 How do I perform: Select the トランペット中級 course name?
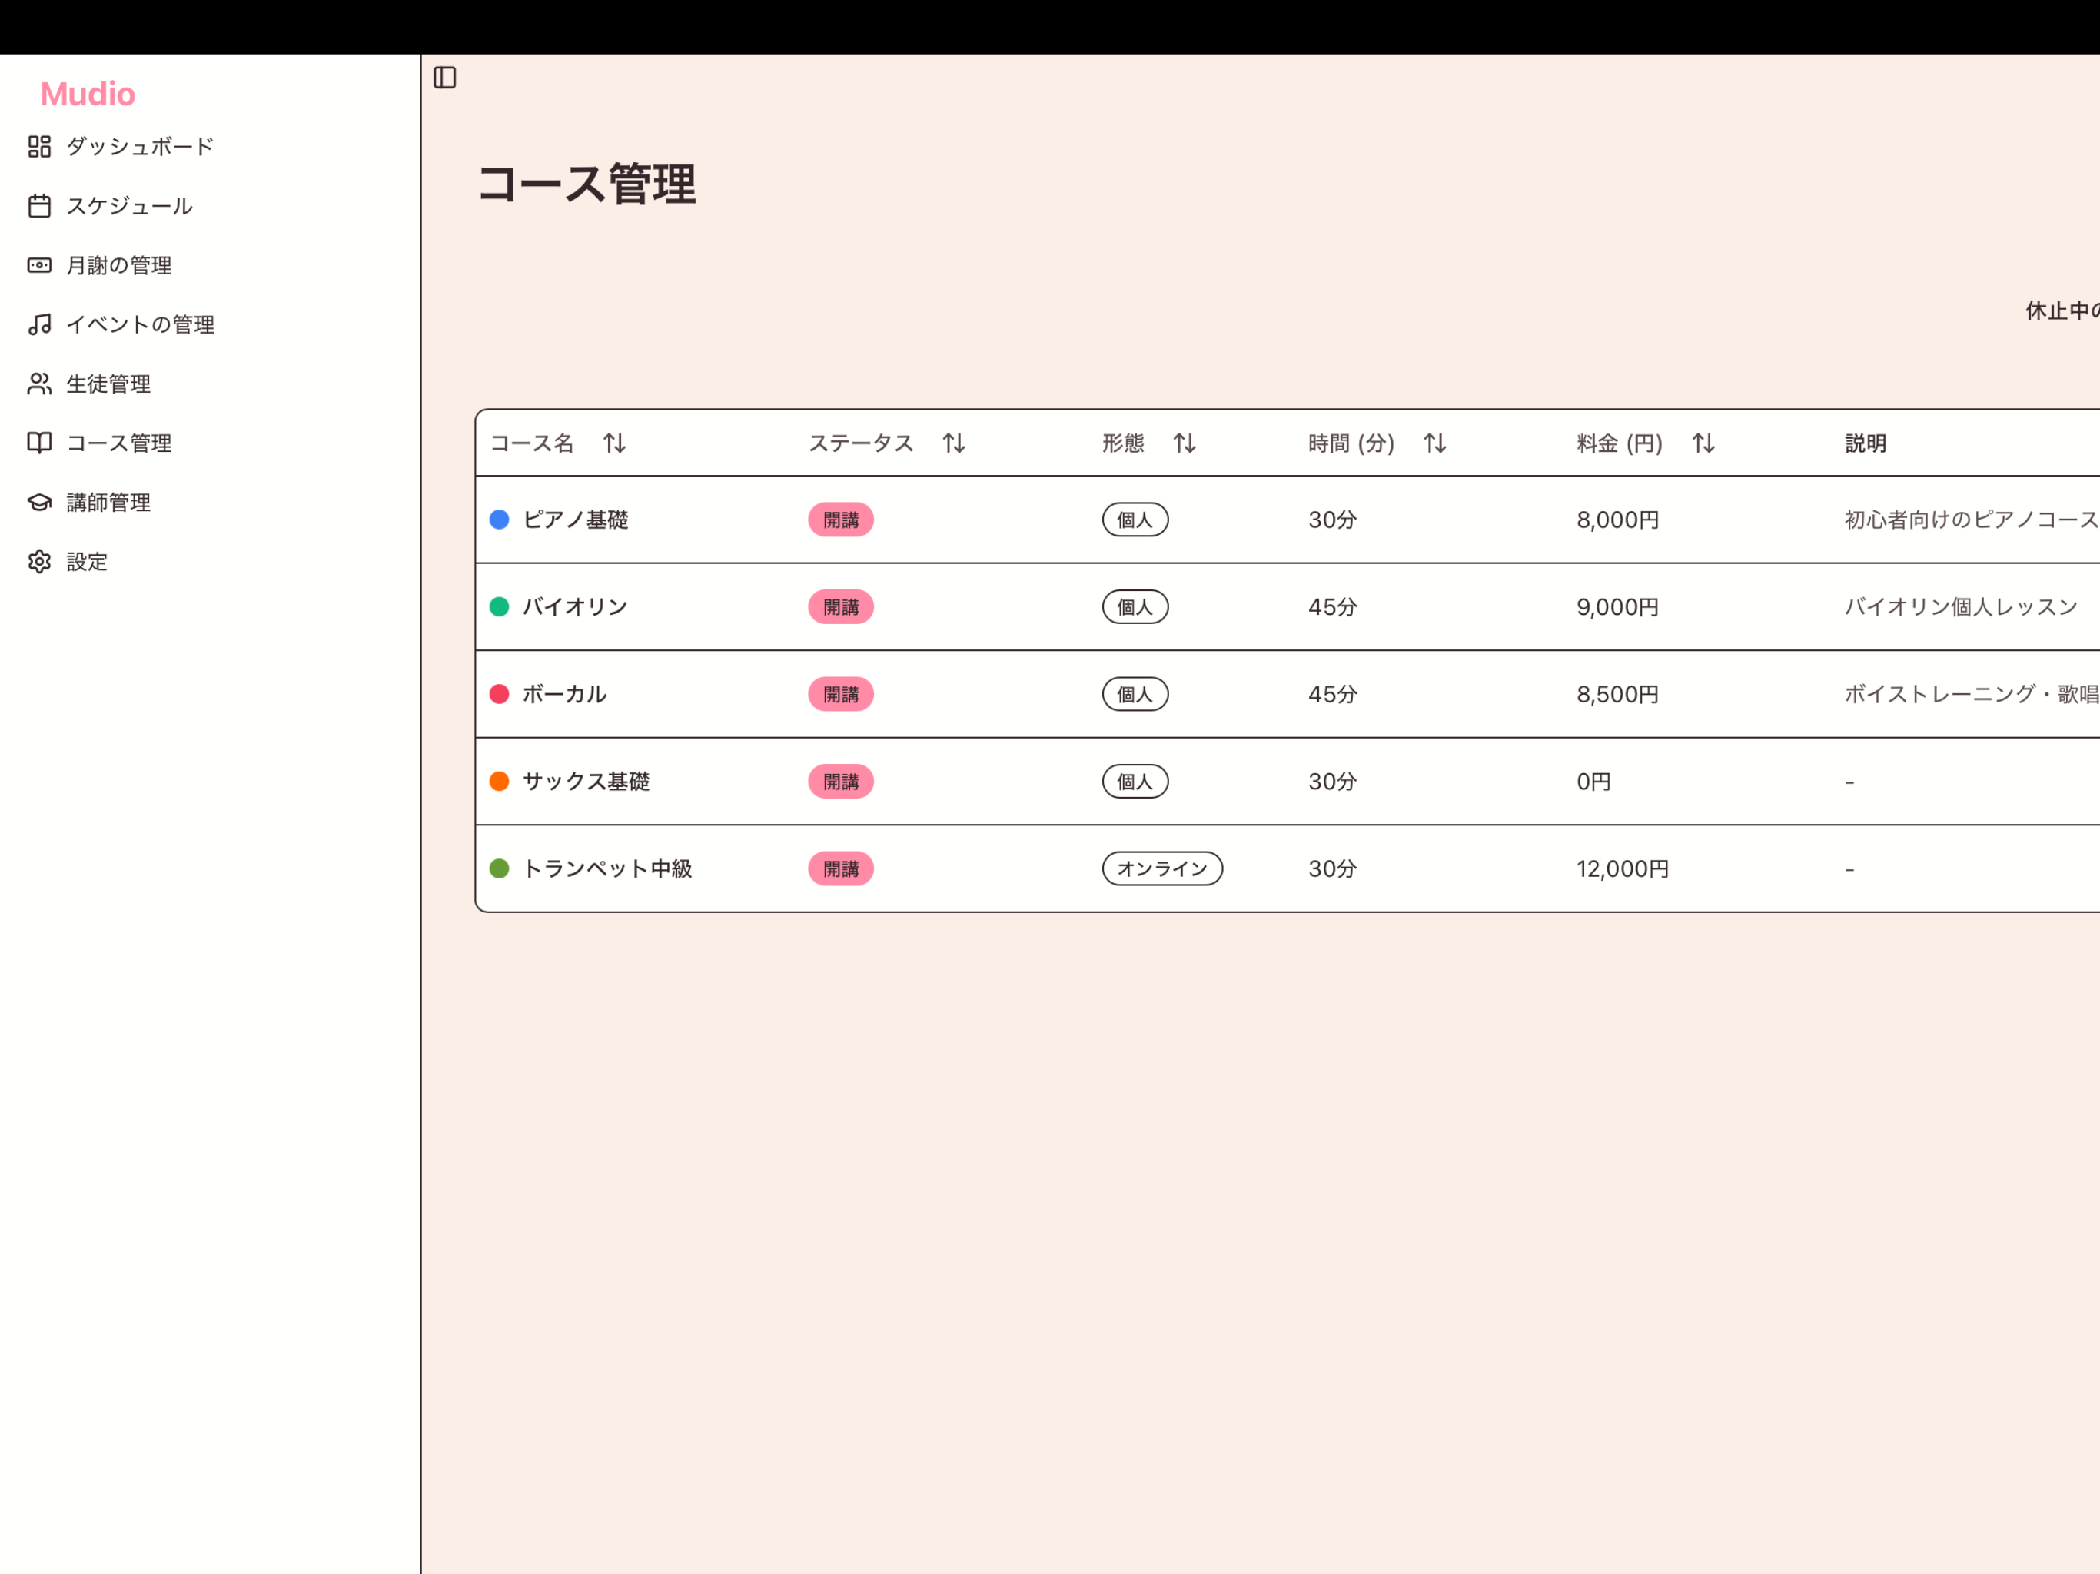pos(607,868)
